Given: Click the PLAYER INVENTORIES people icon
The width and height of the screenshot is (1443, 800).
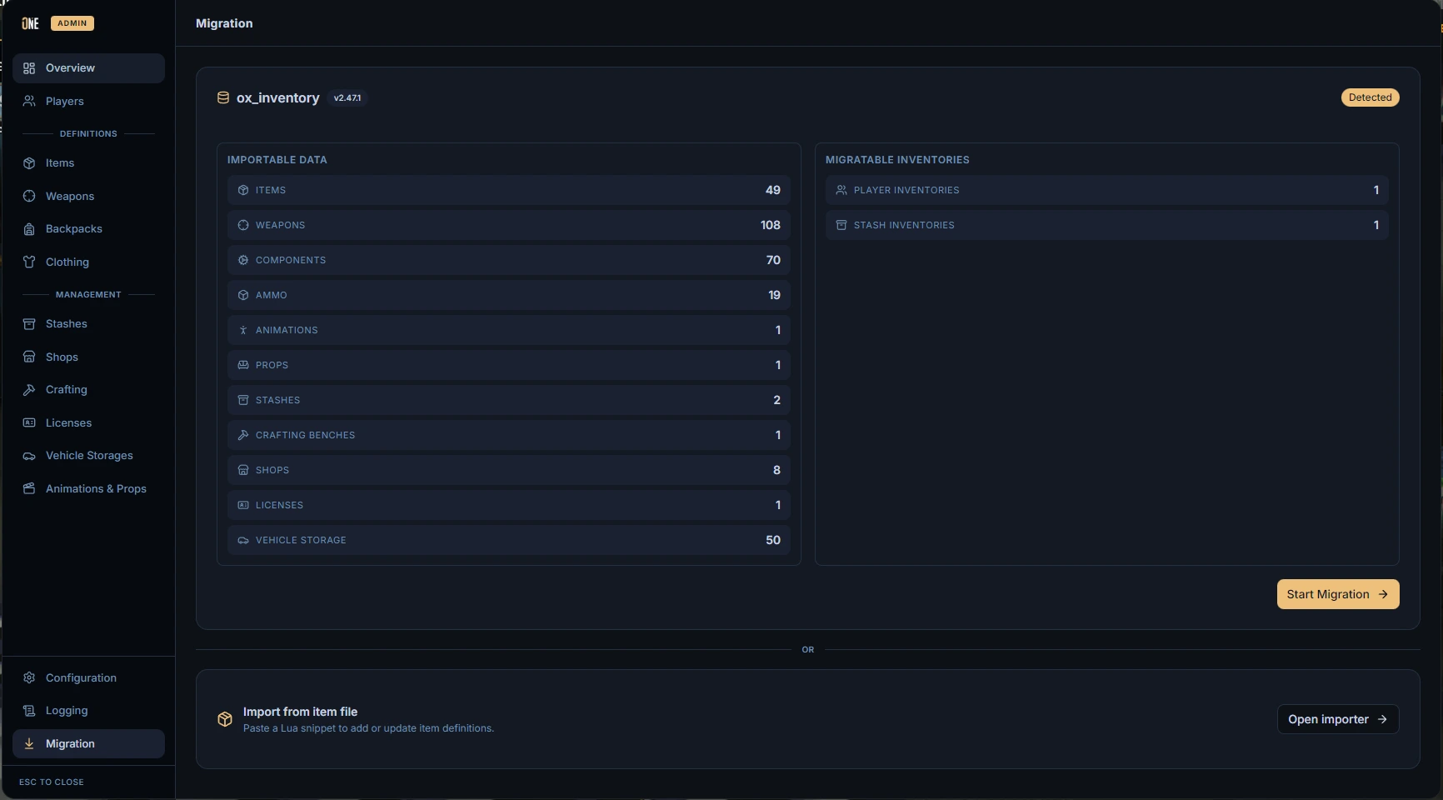Looking at the screenshot, I should pos(841,190).
